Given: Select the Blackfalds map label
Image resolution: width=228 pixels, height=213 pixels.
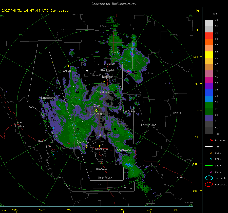Looking at the screenshot, I should pyautogui.click(x=108, y=70).
